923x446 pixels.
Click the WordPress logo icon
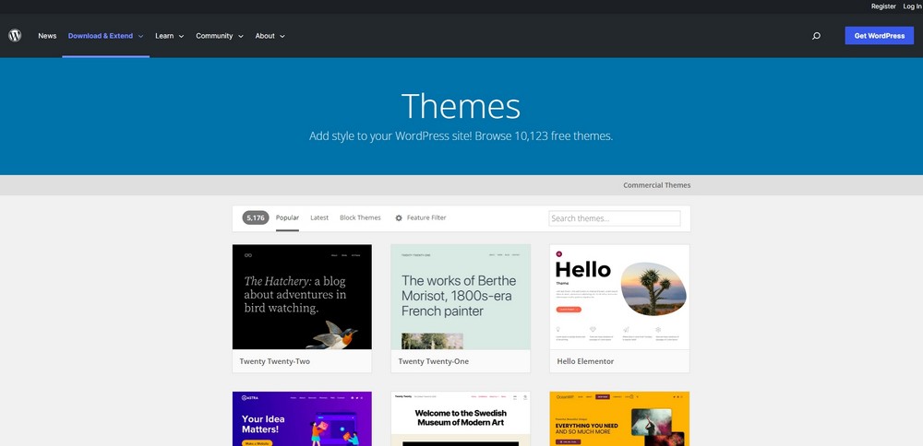pyautogui.click(x=15, y=36)
